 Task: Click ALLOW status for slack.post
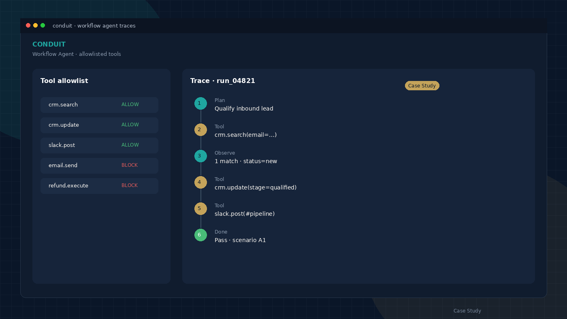[130, 145]
